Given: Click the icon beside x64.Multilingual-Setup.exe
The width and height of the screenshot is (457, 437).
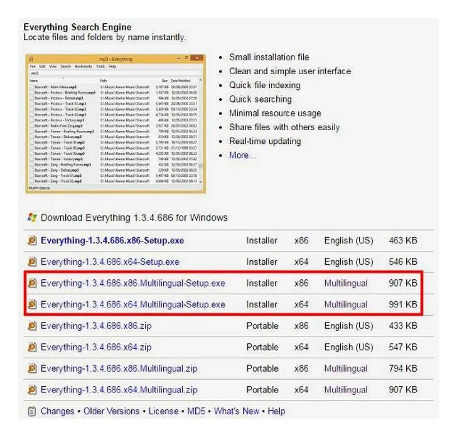Looking at the screenshot, I should (32, 304).
